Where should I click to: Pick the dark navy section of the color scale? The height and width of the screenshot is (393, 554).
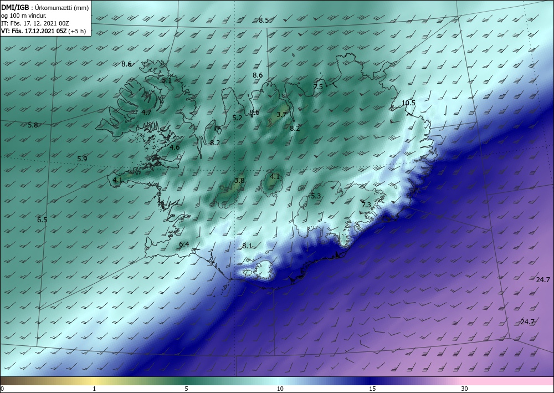(371, 381)
